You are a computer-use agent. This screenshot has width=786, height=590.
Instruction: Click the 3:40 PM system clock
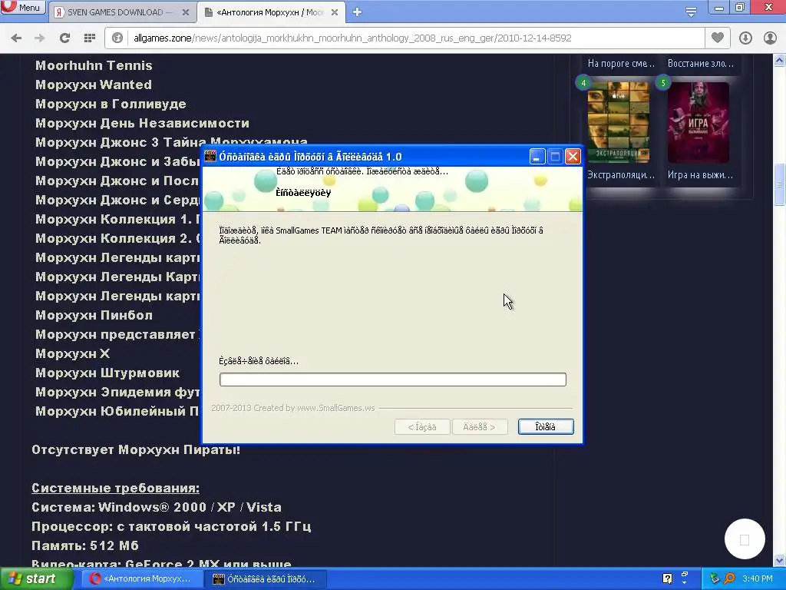point(758,578)
